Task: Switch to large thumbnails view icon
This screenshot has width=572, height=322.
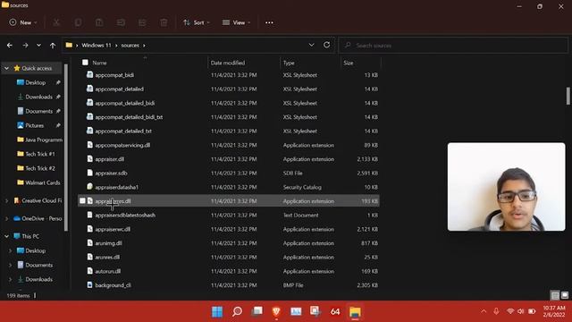Action: pyautogui.click(x=565, y=295)
